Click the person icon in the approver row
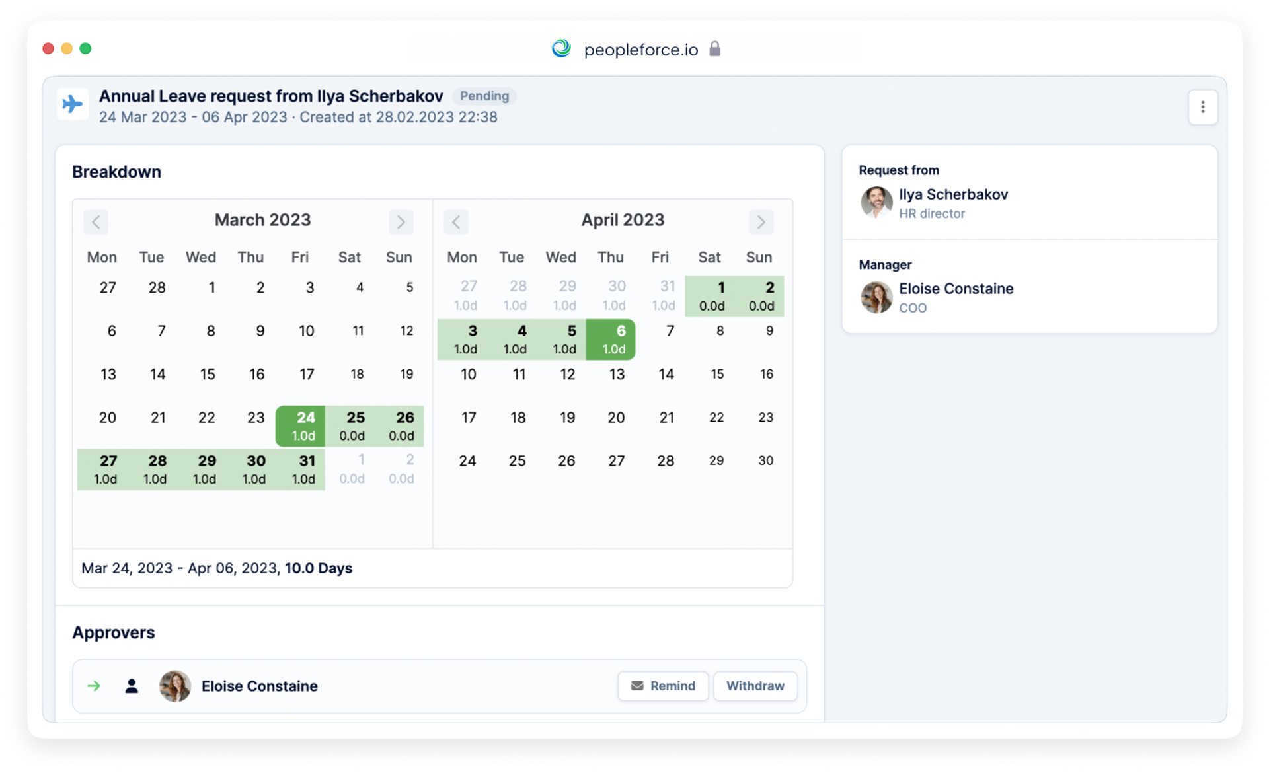The image size is (1269, 773). coord(132,686)
